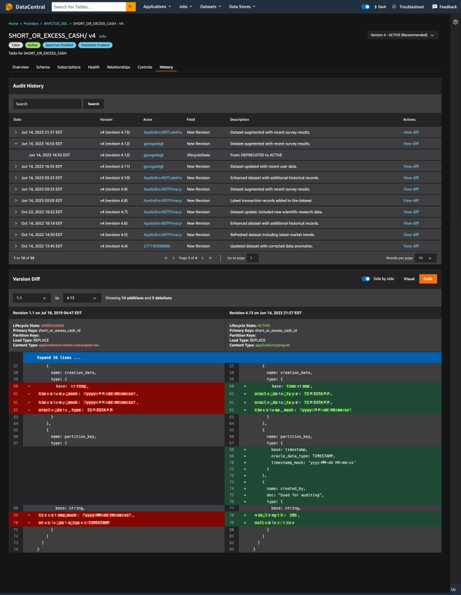Image resolution: width=461 pixels, height=595 pixels.
Task: Go to the first page arrow
Action: point(166,258)
